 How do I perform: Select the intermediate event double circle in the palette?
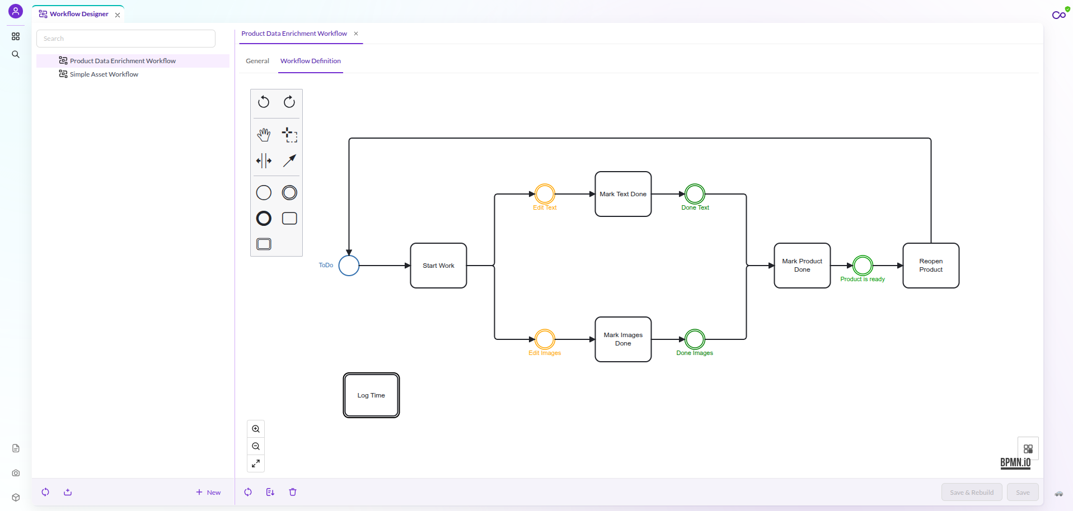click(x=289, y=193)
